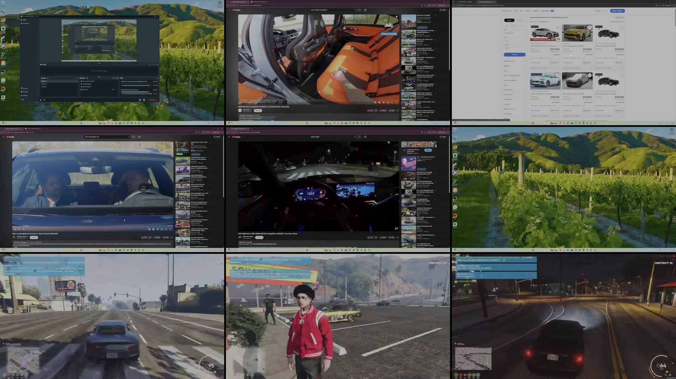Save the yellow $197,995 Urus listing with heart
This screenshot has width=676, height=379.
coord(590,27)
